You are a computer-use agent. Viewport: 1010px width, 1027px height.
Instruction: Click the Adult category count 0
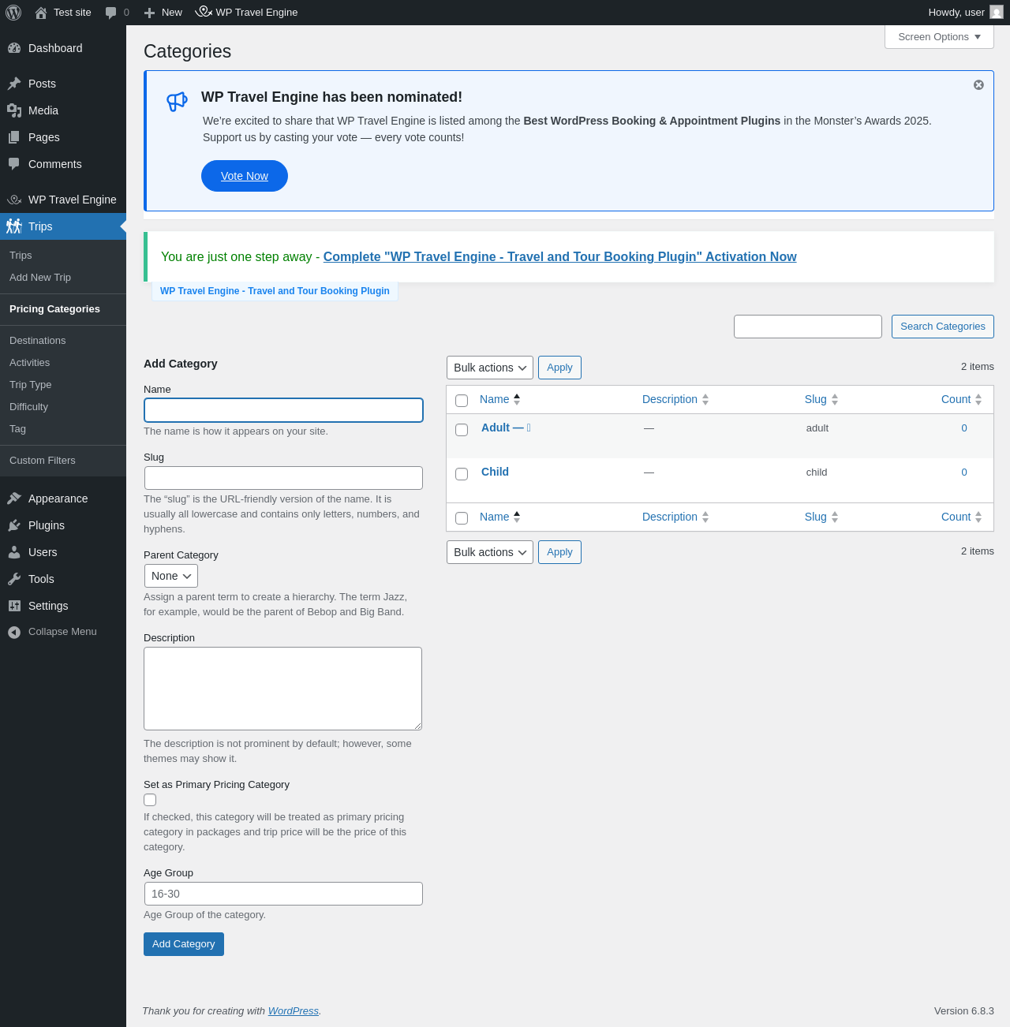[x=964, y=428]
